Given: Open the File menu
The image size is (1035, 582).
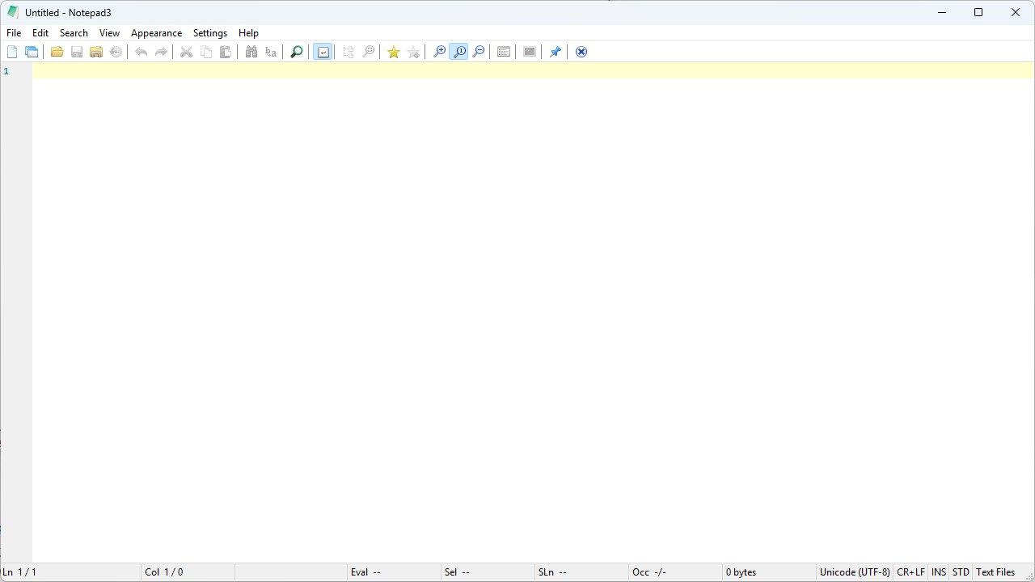Looking at the screenshot, I should click(14, 33).
